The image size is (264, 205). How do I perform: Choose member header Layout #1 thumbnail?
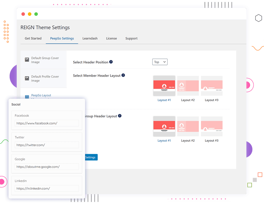pyautogui.click(x=164, y=86)
